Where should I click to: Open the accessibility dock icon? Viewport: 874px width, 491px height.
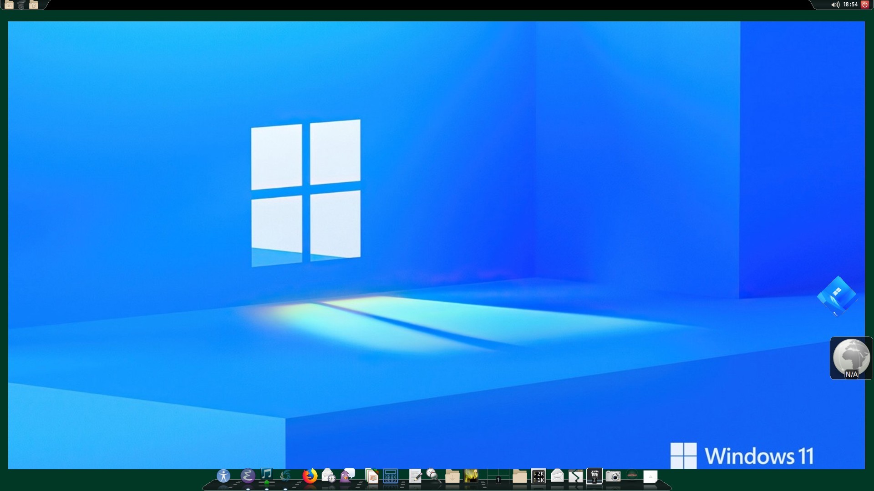(223, 476)
